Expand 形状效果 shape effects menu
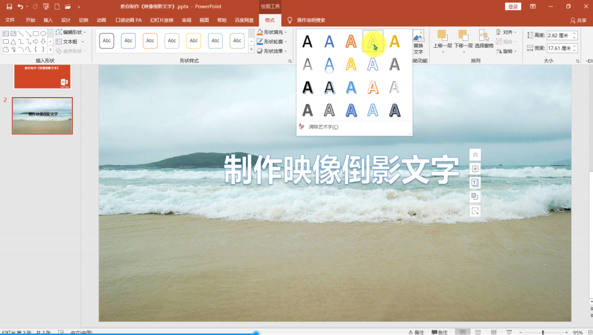Viewport: 593px width, 335px height. [272, 51]
